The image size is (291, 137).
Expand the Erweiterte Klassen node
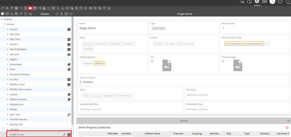pyautogui.click(x=8, y=74)
